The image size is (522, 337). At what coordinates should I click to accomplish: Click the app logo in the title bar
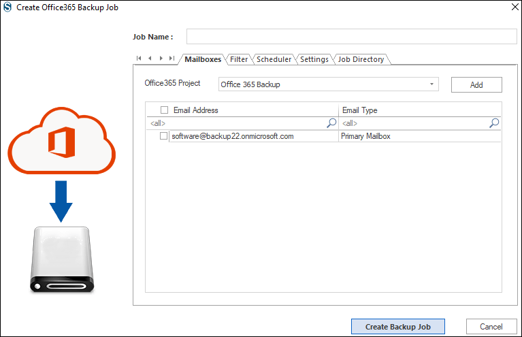pyautogui.click(x=7, y=7)
